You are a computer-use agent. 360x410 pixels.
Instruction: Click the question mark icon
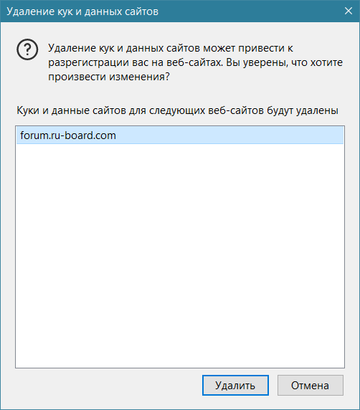[x=27, y=49]
